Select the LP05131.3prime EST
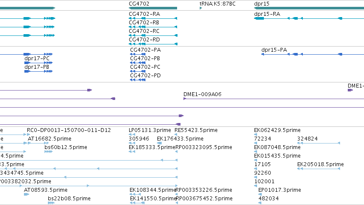 [150, 130]
